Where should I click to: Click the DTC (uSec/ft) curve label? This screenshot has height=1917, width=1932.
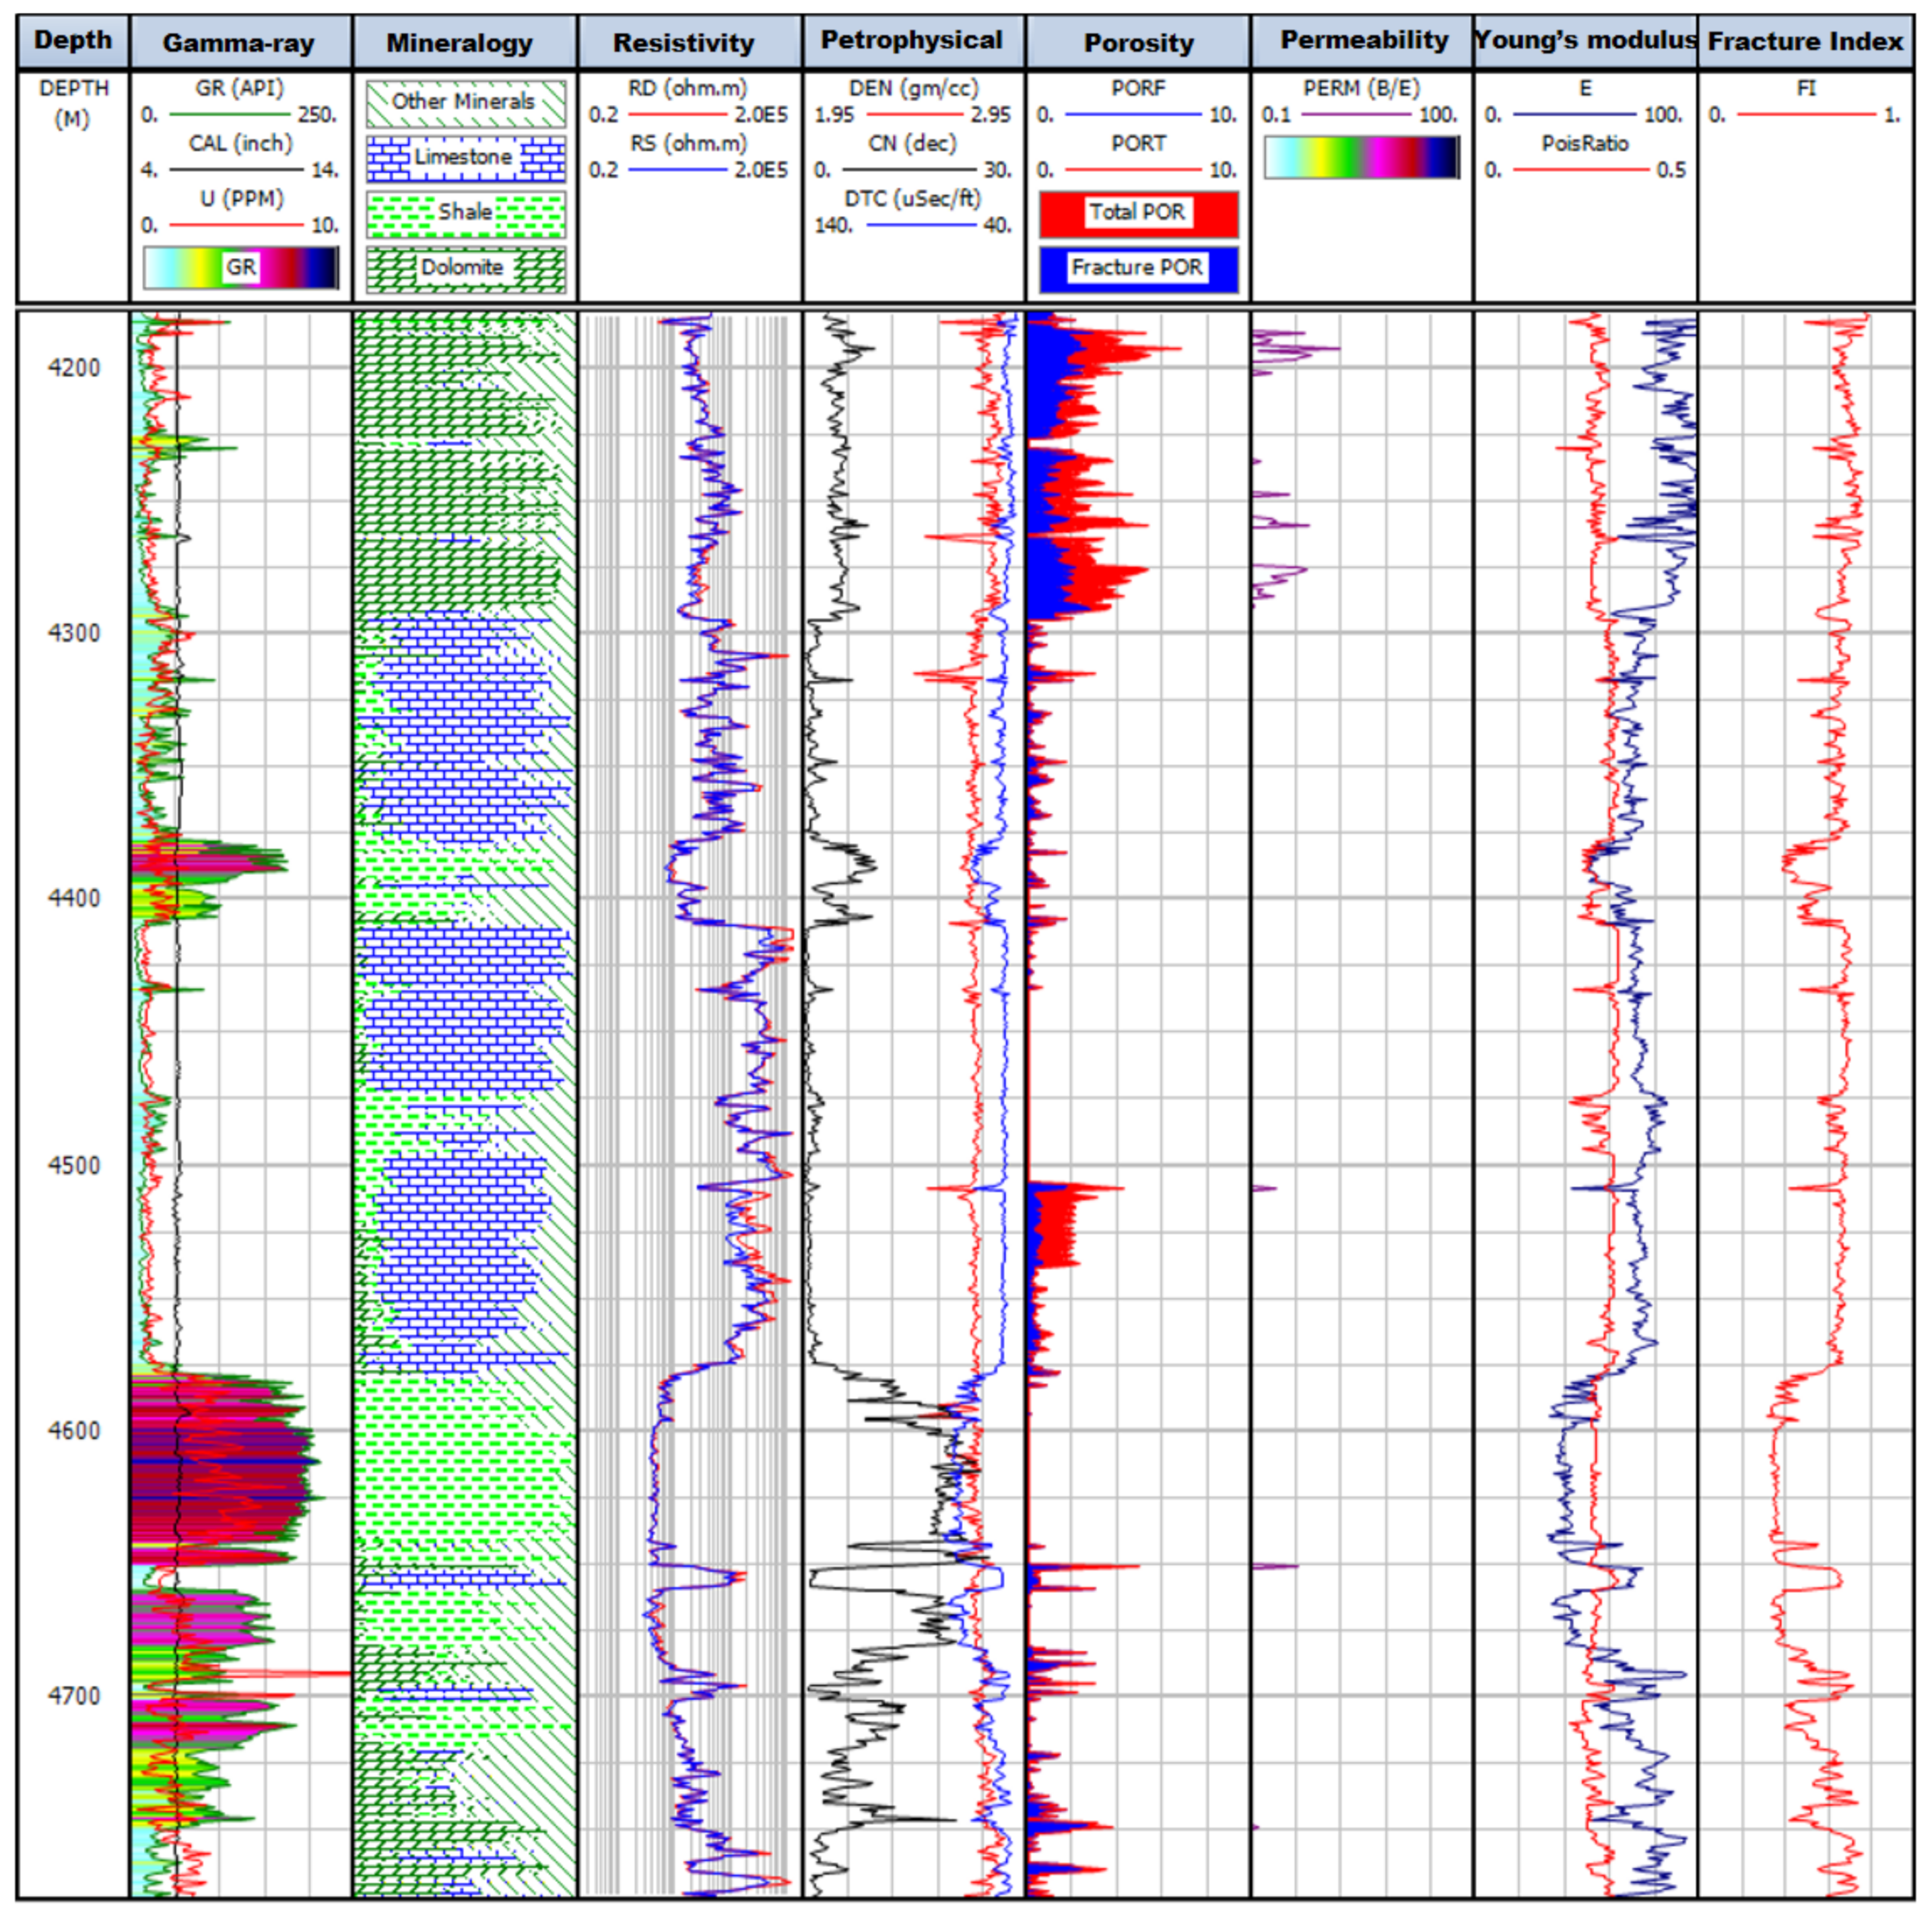click(x=912, y=198)
